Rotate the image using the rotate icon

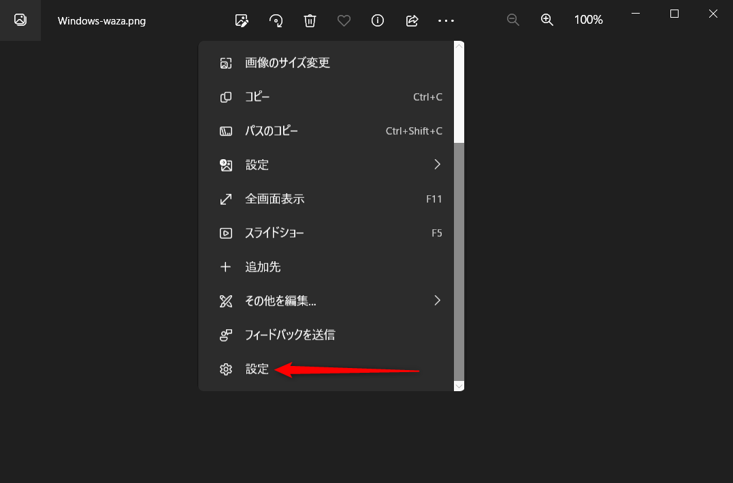(276, 20)
